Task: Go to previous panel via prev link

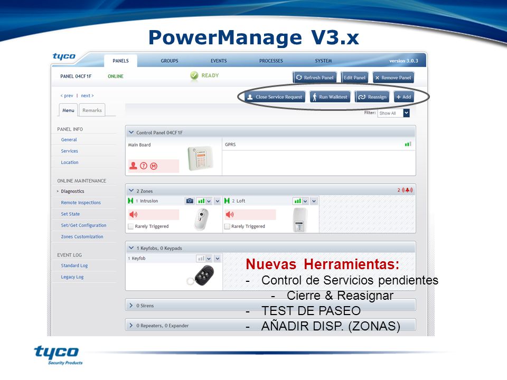Action: pyautogui.click(x=67, y=96)
